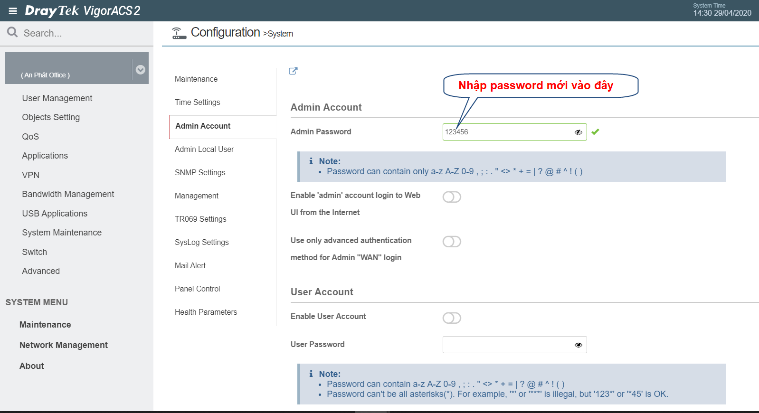
Task: Toggle Admin Password visibility eye icon
Action: [x=578, y=132]
